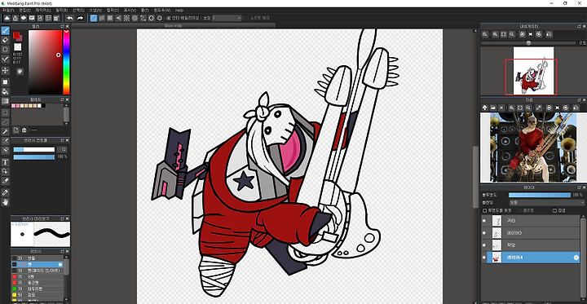Hide the third layer via visibility dot

pos(484,245)
